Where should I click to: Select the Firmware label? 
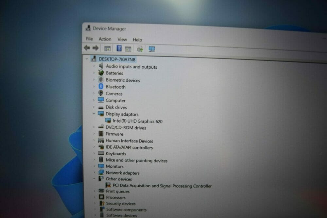(114, 134)
